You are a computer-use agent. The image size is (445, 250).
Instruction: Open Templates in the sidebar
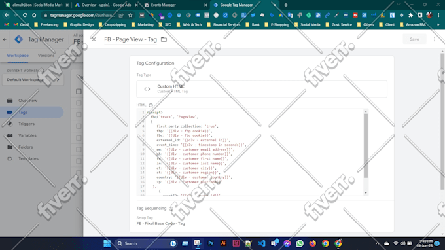tap(28, 158)
